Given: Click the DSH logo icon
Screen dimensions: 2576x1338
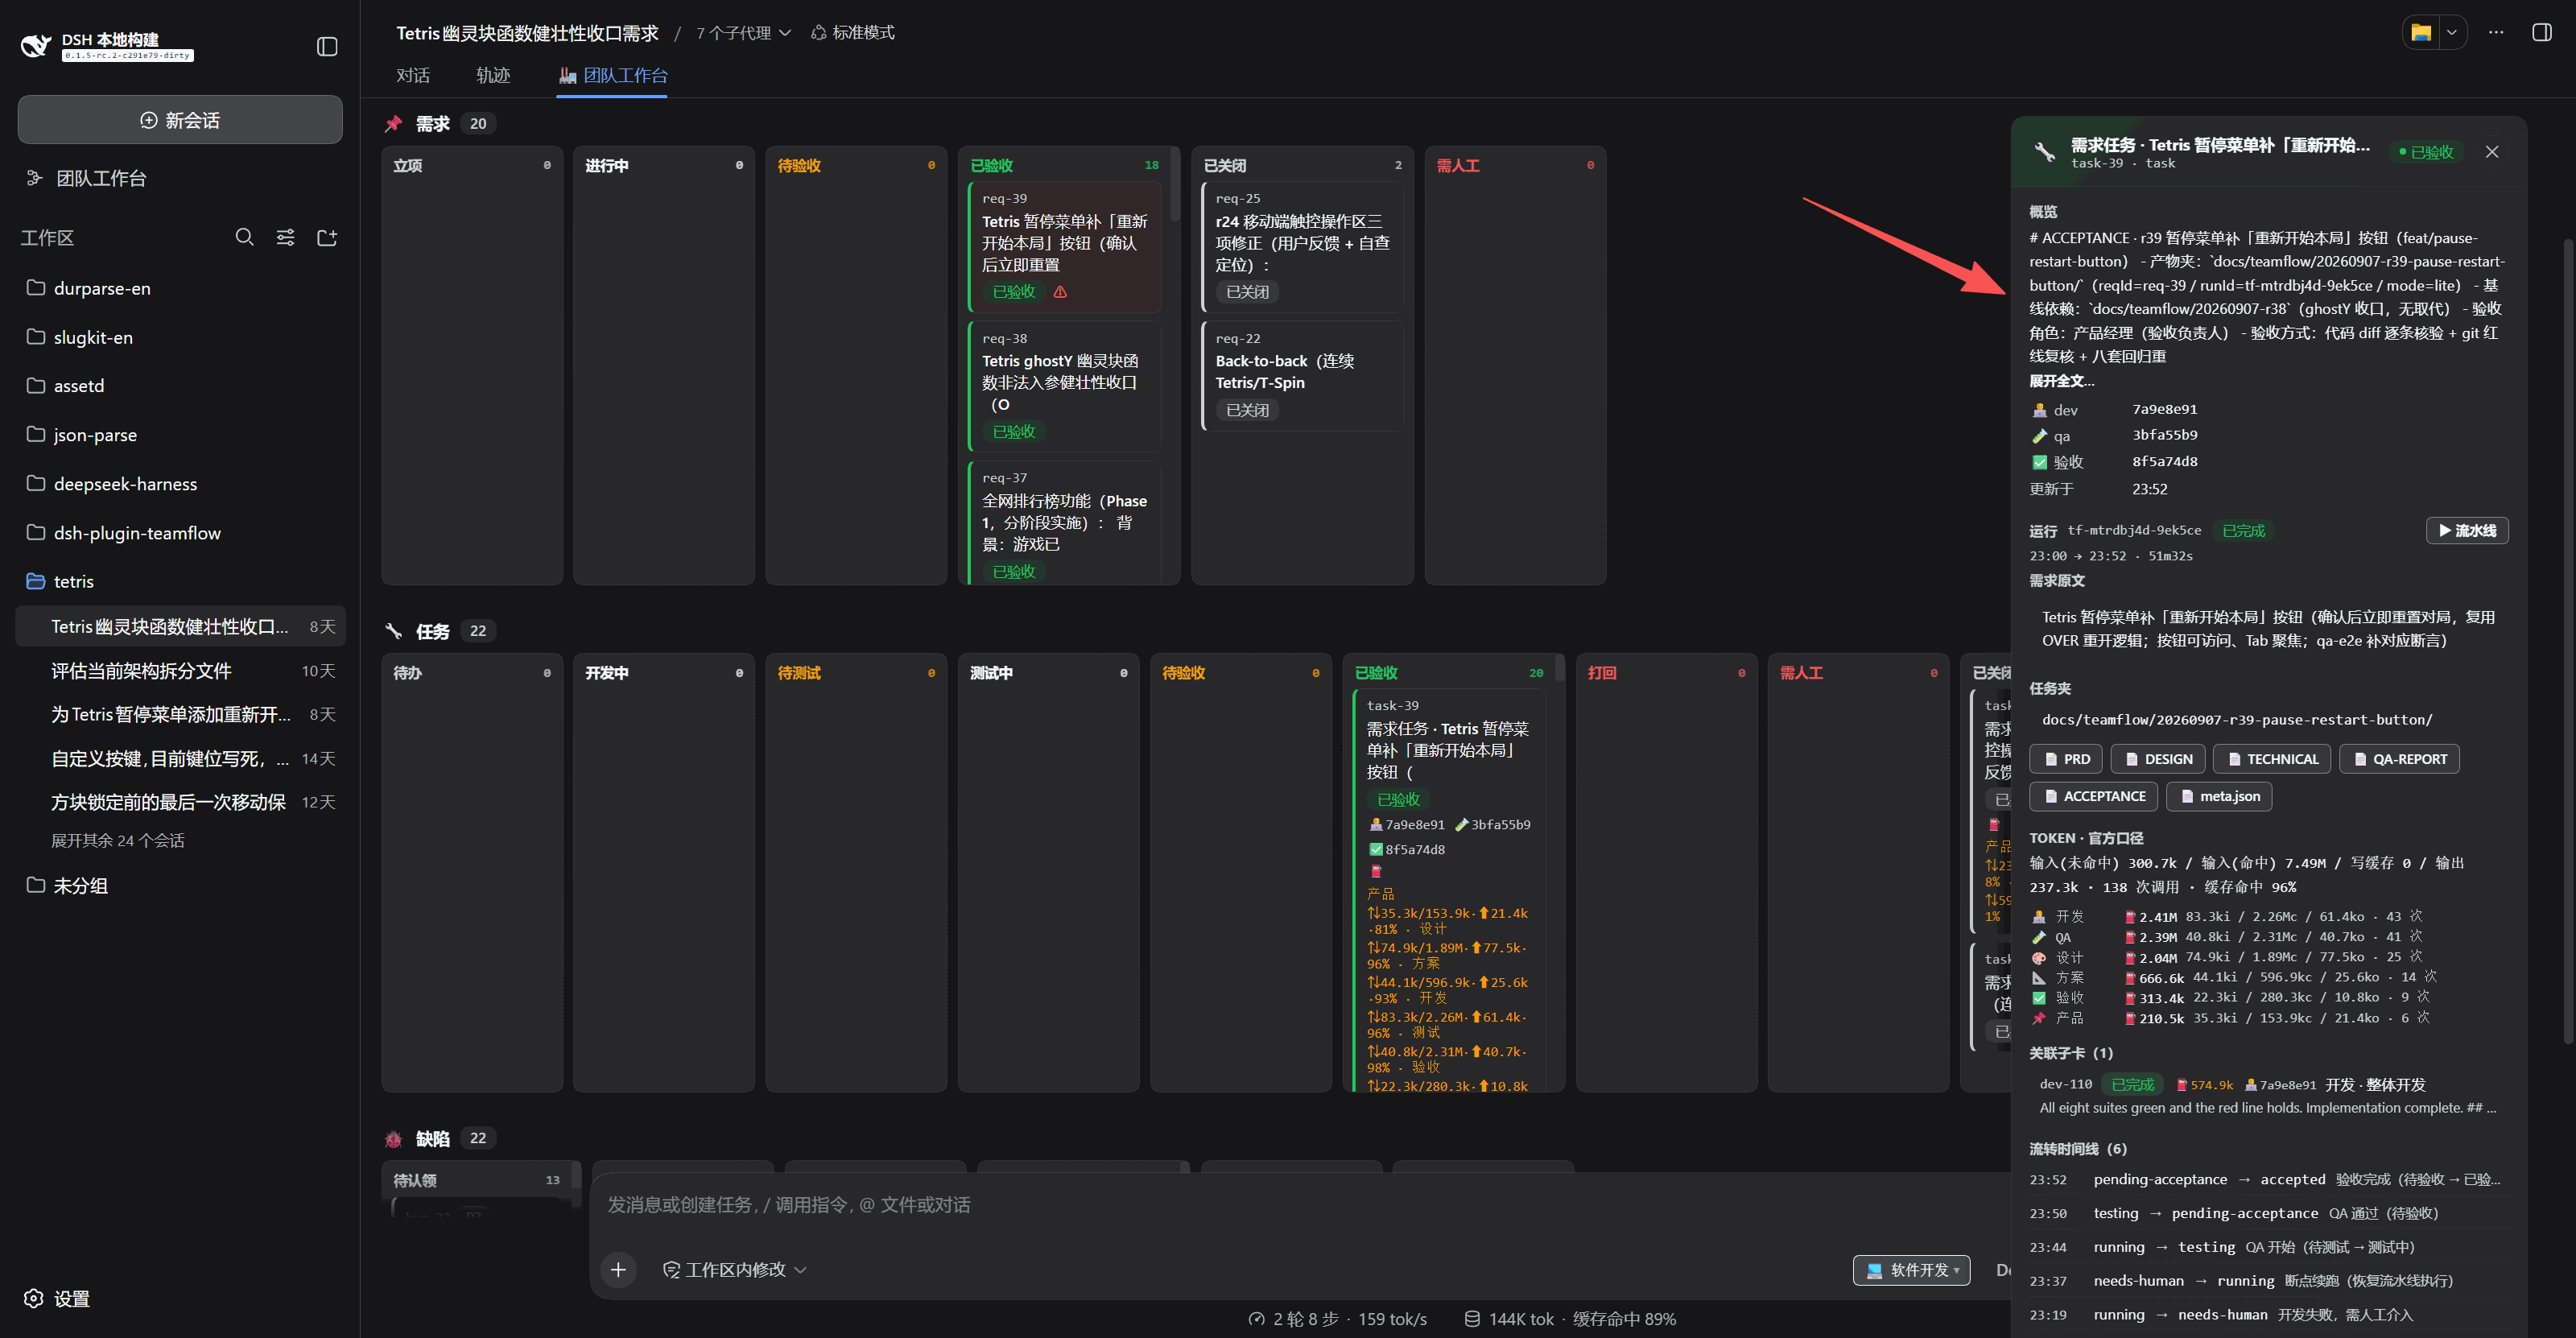Looking at the screenshot, I should [x=36, y=45].
